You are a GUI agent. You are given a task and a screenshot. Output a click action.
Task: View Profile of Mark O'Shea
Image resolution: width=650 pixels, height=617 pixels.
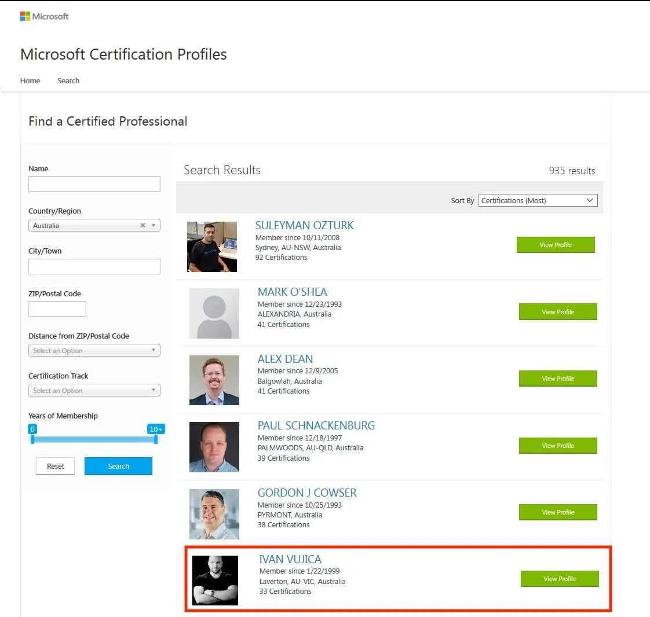558,312
